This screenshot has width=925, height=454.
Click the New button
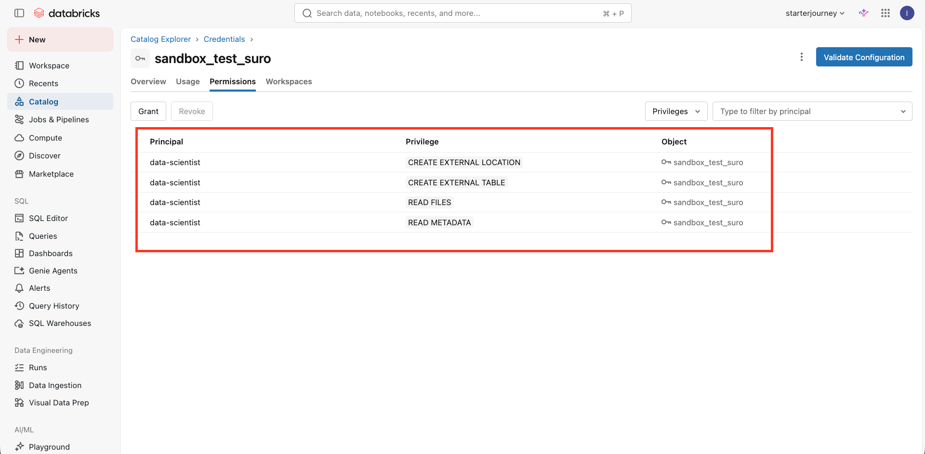click(60, 39)
